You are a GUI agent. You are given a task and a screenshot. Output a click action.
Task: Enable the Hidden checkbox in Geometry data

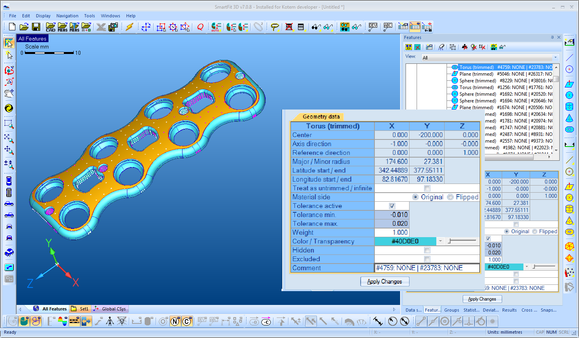427,250
